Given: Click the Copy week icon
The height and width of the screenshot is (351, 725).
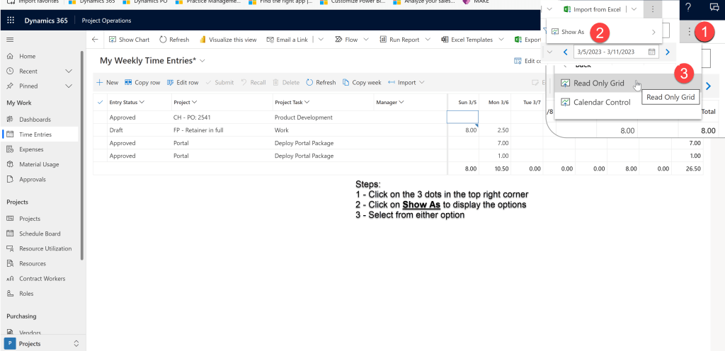Looking at the screenshot, I should click(x=346, y=82).
